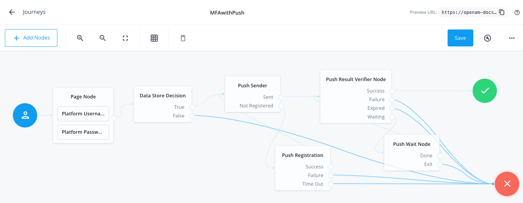Screen dimensions: 523x203
Task: Zoom out of the journey canvas
Action: click(103, 38)
